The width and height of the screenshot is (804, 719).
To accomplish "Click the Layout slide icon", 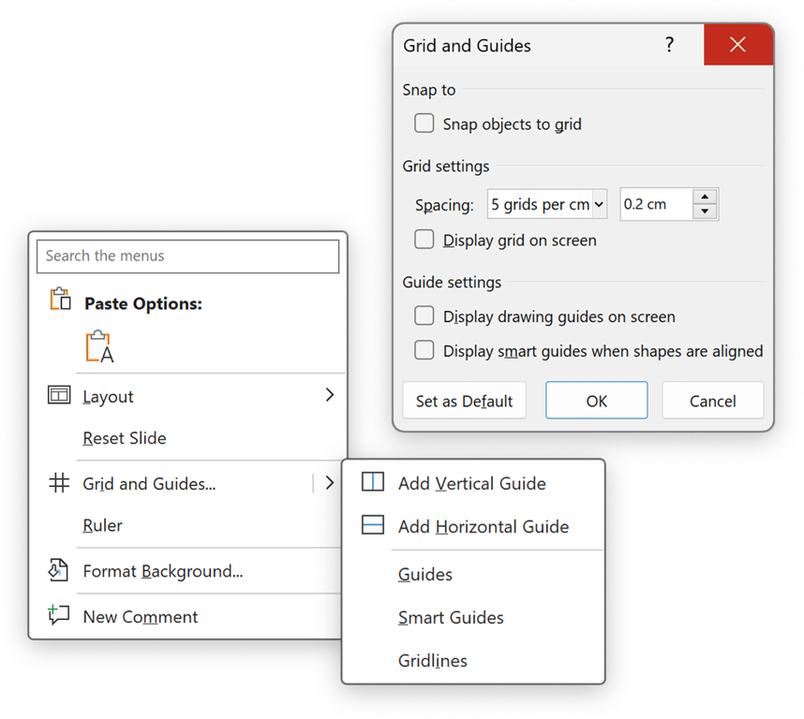I will click(59, 395).
